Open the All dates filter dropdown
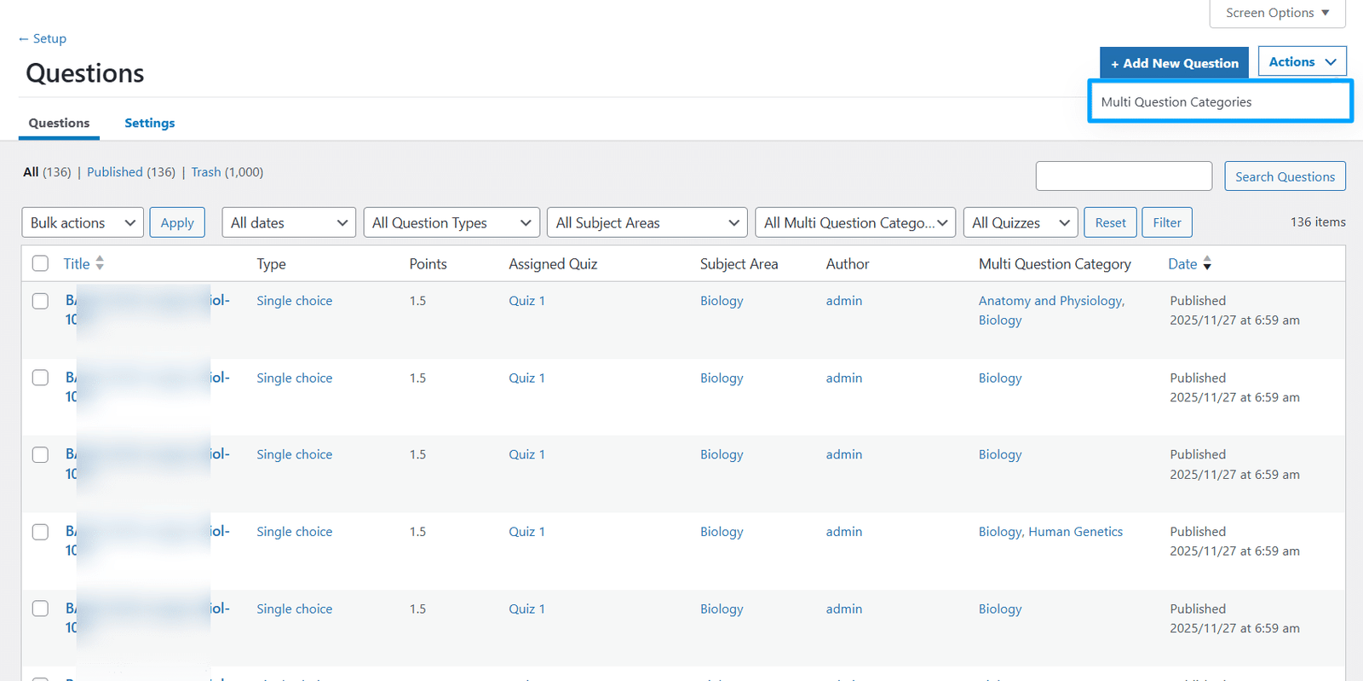 click(x=289, y=222)
